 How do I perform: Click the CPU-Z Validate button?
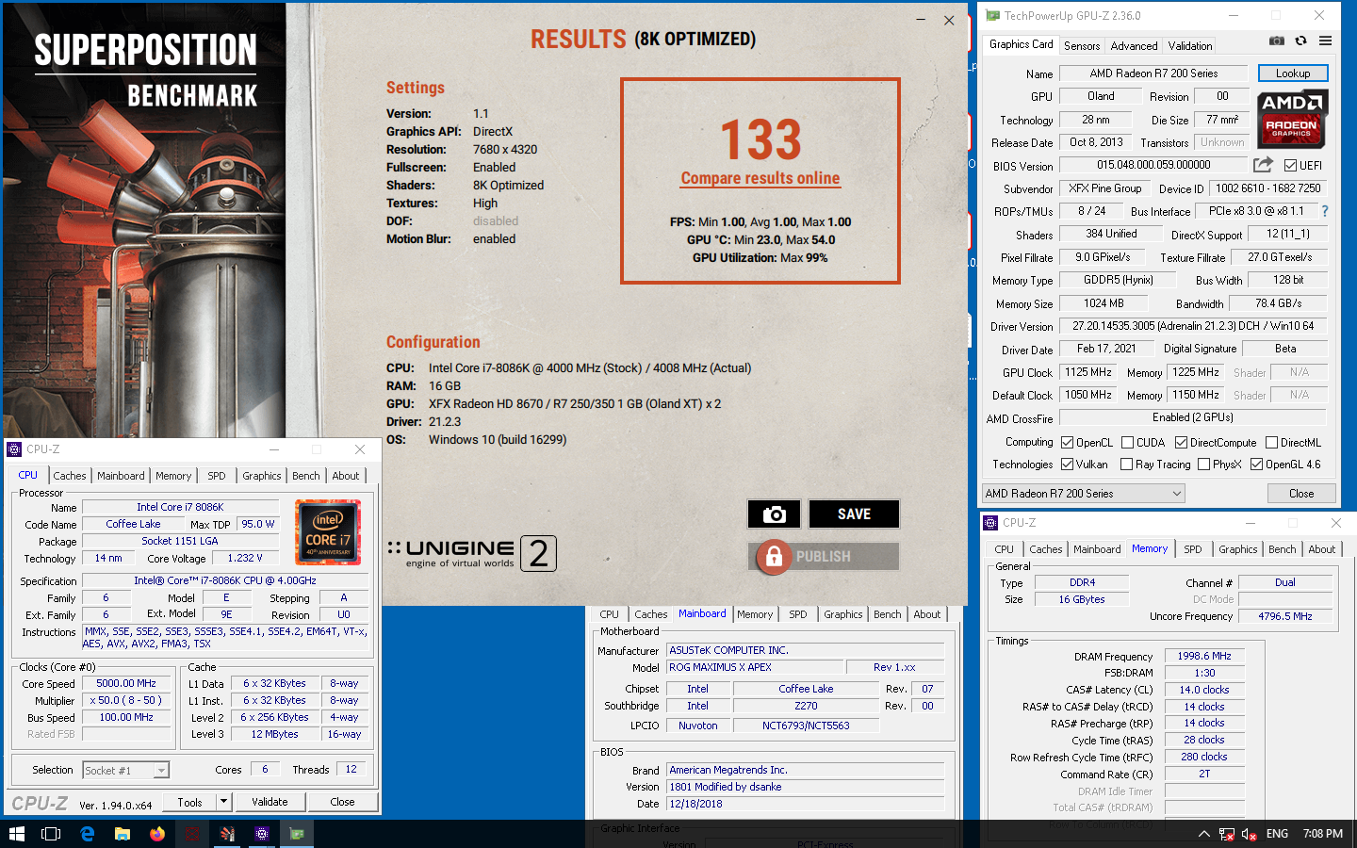pos(270,802)
